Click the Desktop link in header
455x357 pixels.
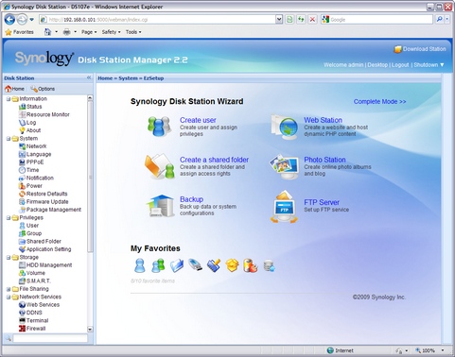[x=377, y=65]
